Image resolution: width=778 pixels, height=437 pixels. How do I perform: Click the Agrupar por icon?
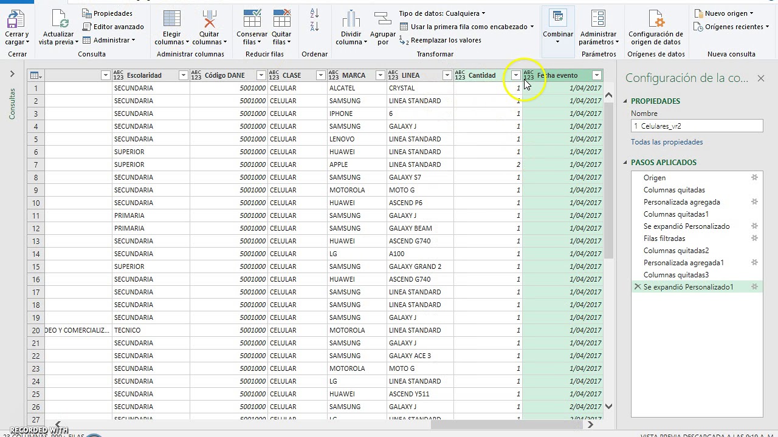click(383, 19)
